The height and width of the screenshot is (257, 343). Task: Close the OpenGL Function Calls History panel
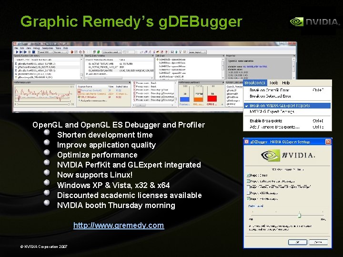pyautogui.click(x=82, y=56)
